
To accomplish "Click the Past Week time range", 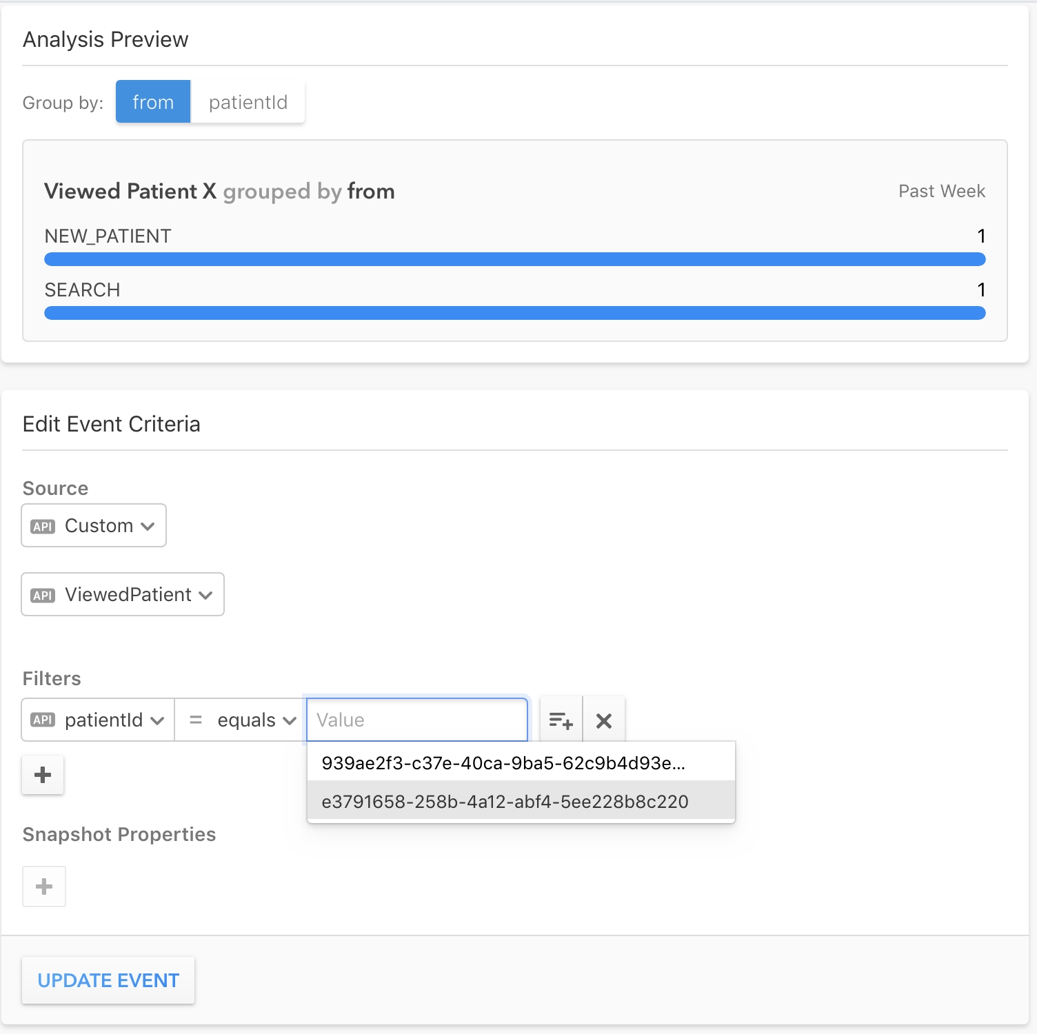I will tap(941, 191).
